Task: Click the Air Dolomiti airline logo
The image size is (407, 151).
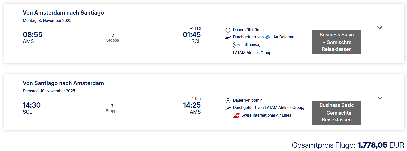Action: point(268,37)
